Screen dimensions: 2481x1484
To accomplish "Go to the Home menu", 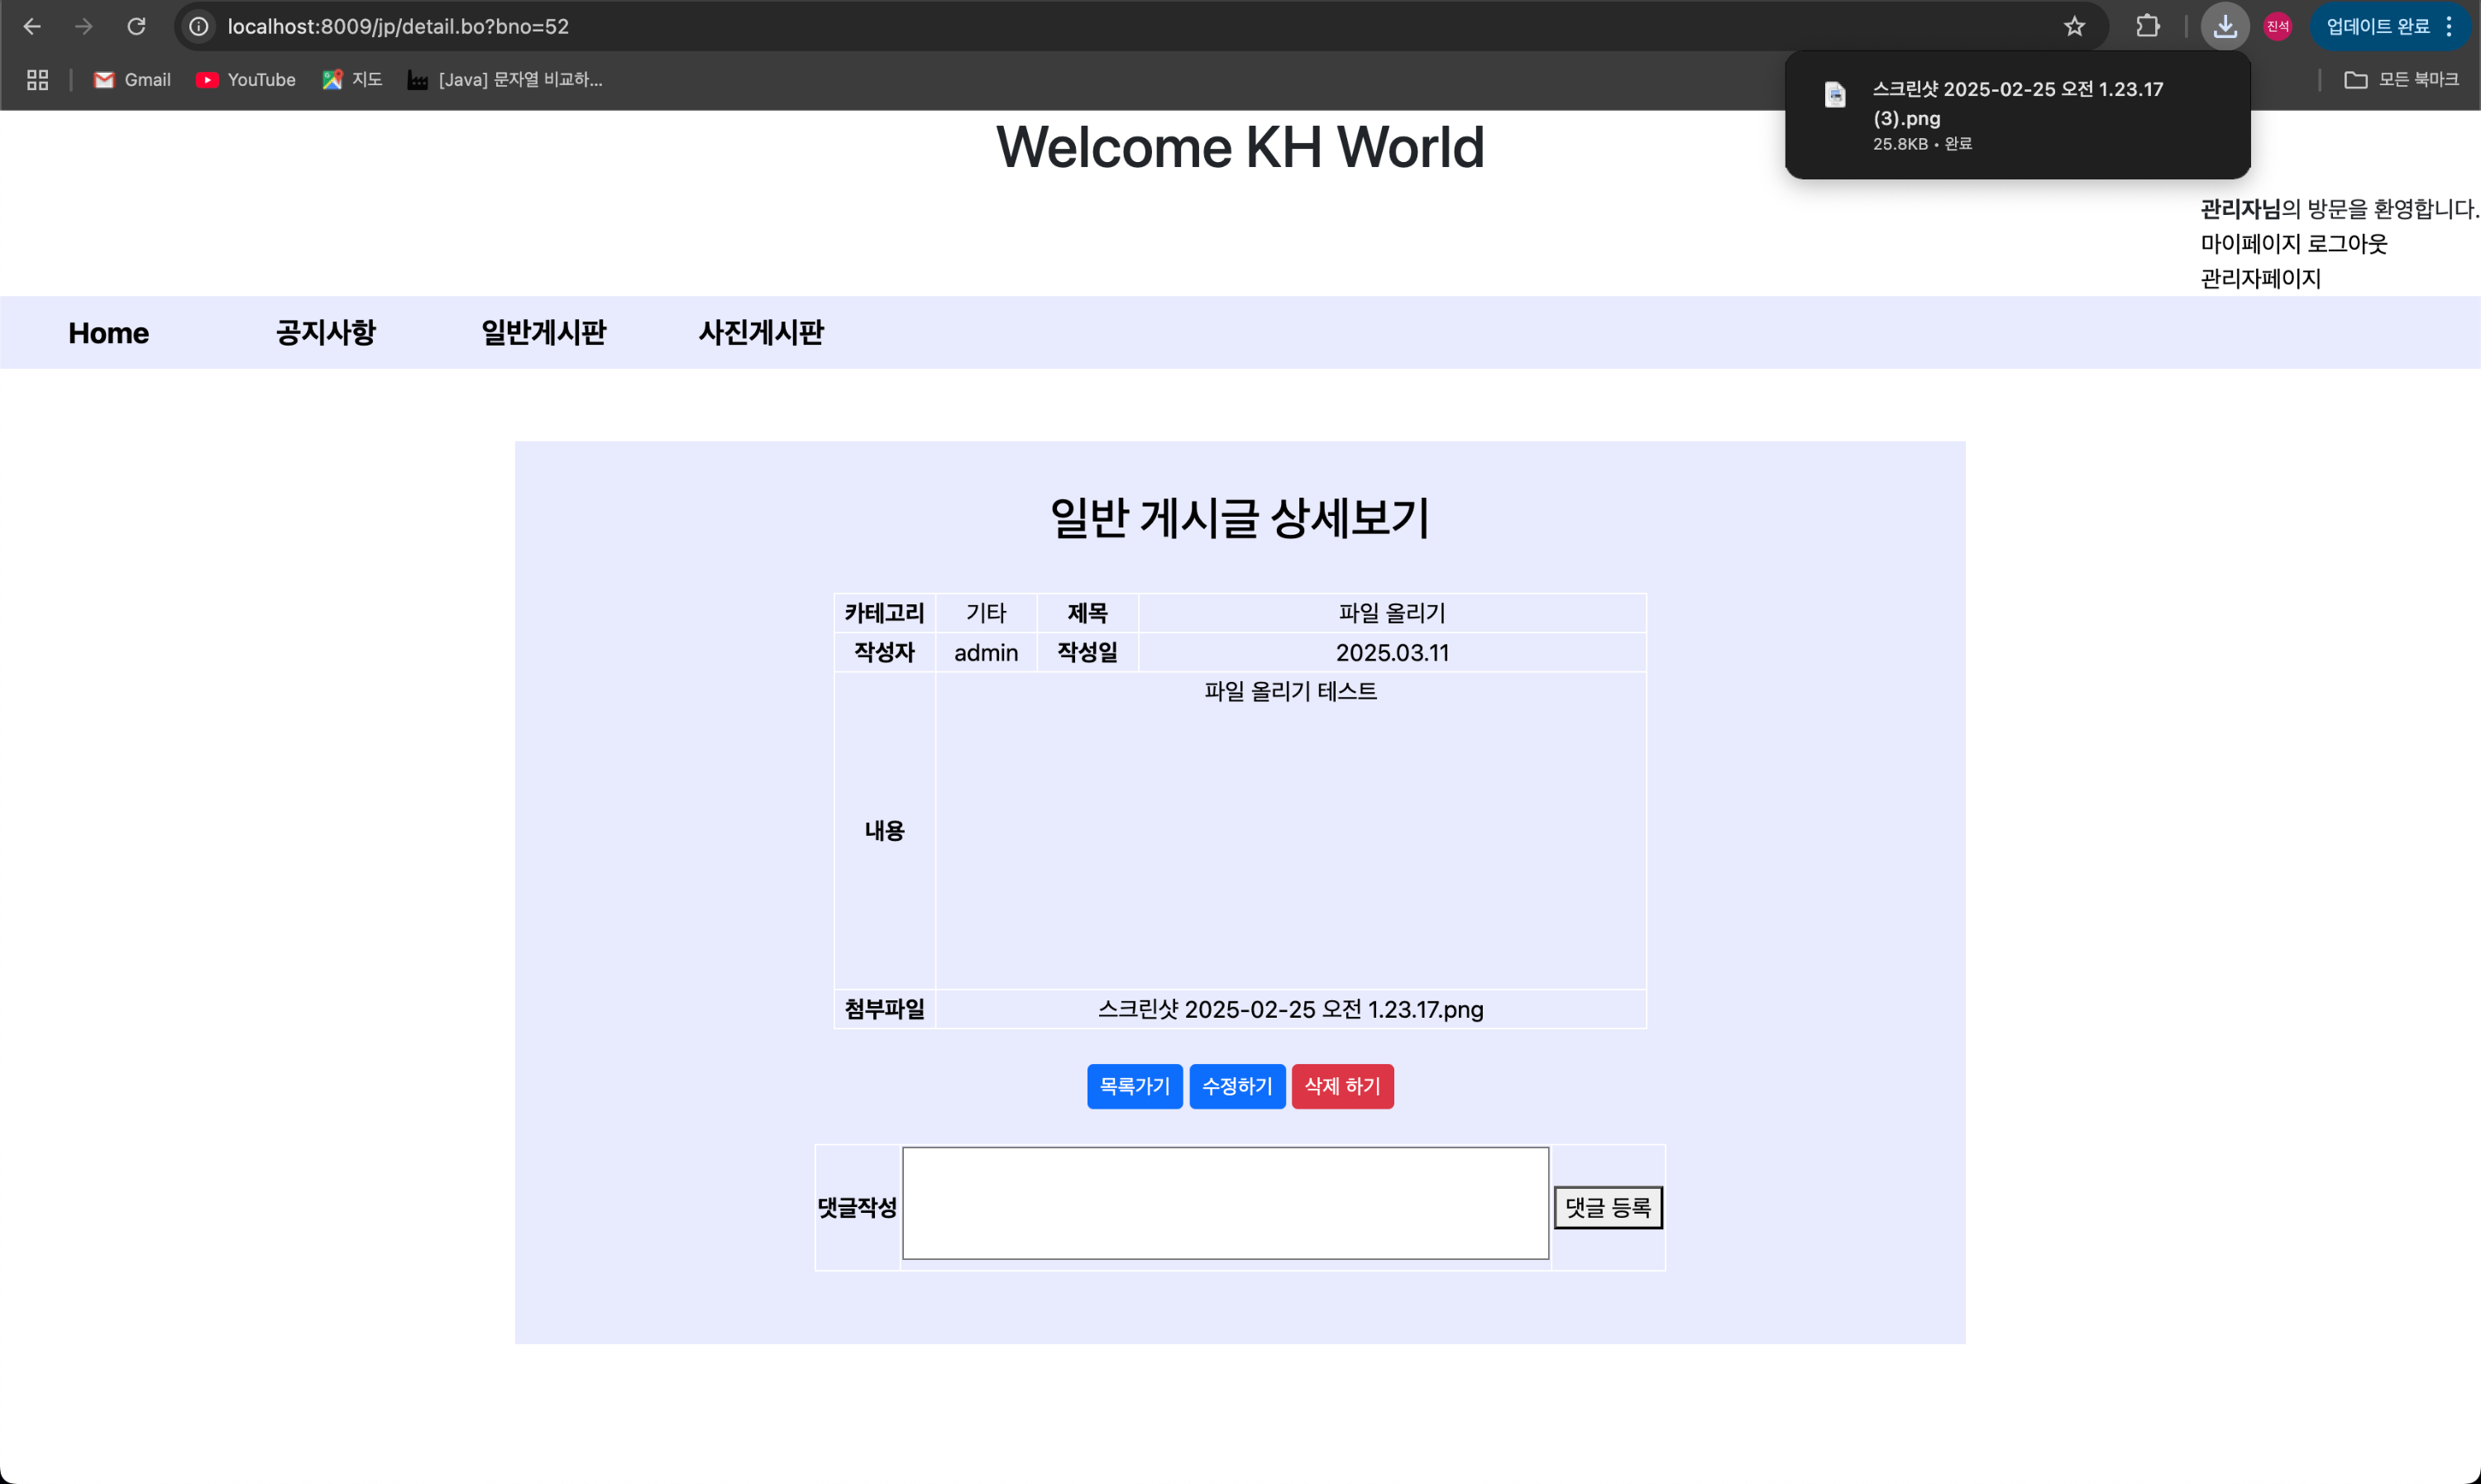I will tap(108, 333).
